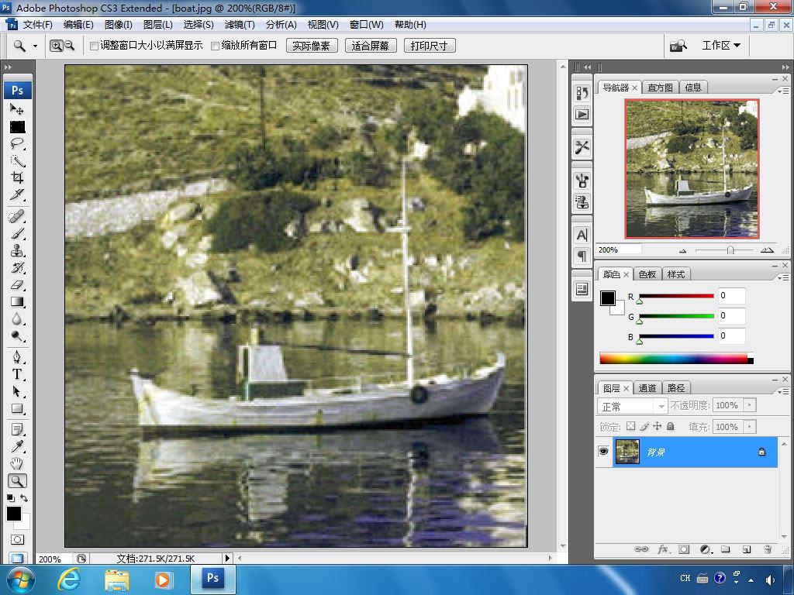This screenshot has width=794, height=595.
Task: Toggle Quick Mask mode
Action: pos(17,539)
